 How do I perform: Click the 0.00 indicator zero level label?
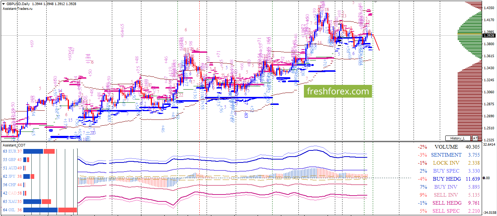[486, 178]
